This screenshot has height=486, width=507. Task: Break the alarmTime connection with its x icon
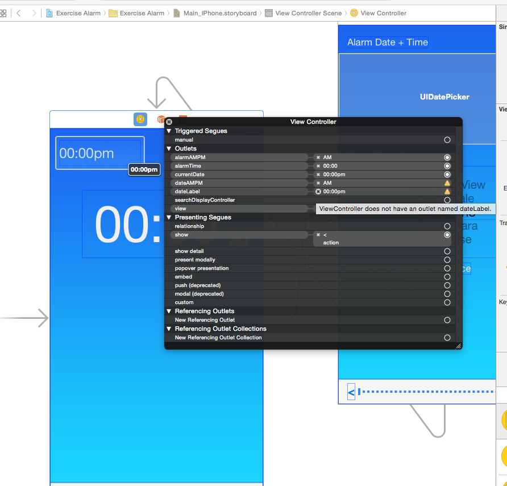(x=318, y=166)
